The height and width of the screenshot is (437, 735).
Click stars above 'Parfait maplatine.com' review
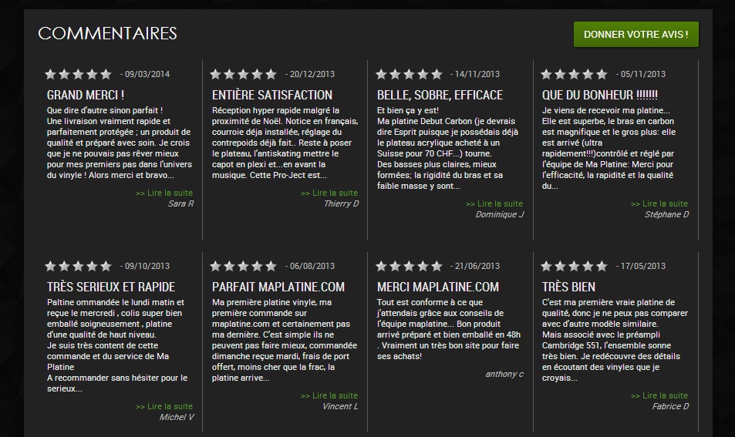click(243, 267)
